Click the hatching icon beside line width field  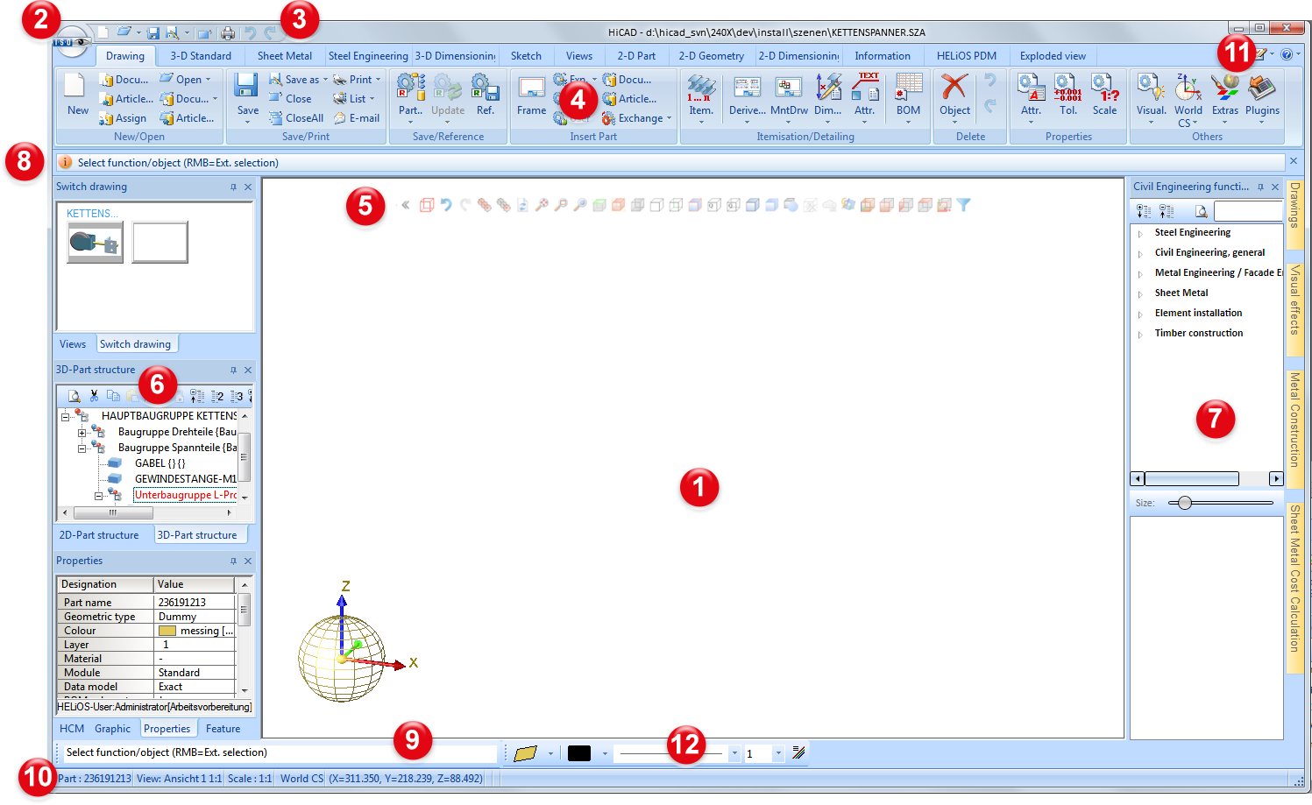pos(798,752)
